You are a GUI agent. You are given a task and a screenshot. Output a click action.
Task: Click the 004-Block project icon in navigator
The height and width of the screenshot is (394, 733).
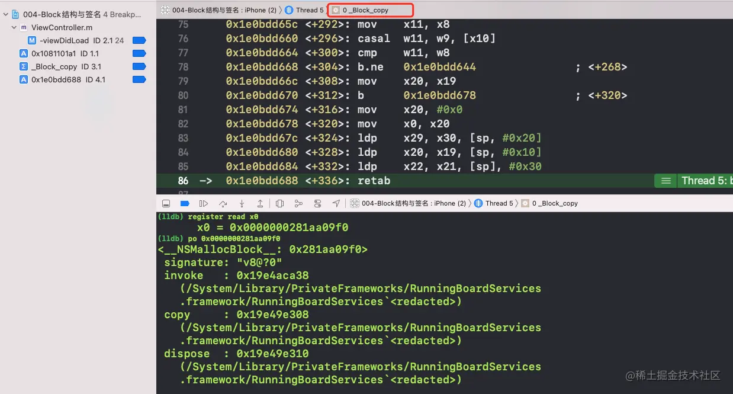[x=15, y=14]
